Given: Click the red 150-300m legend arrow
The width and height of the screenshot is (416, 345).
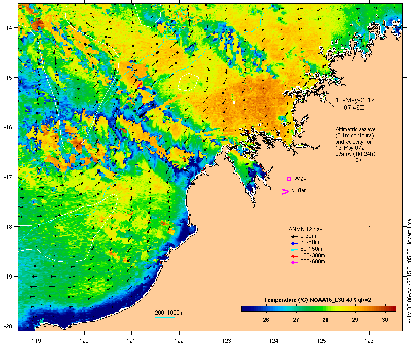Looking at the screenshot, I should [x=295, y=256].
